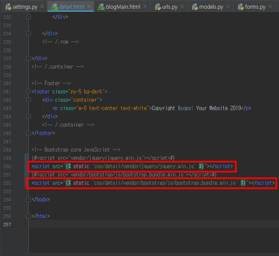Open the models.py tab
The image size is (279, 256).
point(211,7)
